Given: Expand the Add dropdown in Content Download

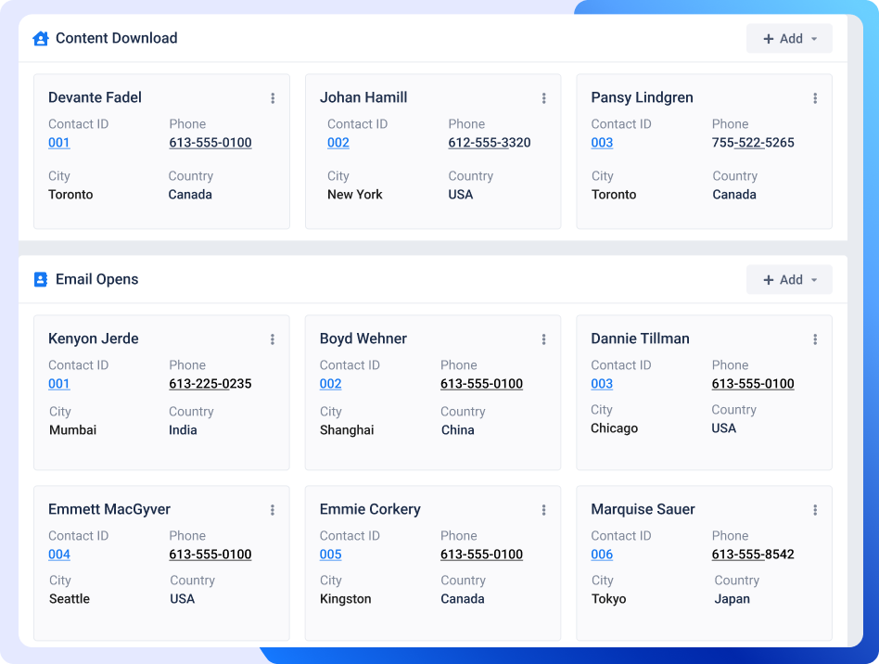Looking at the screenshot, I should (x=789, y=39).
